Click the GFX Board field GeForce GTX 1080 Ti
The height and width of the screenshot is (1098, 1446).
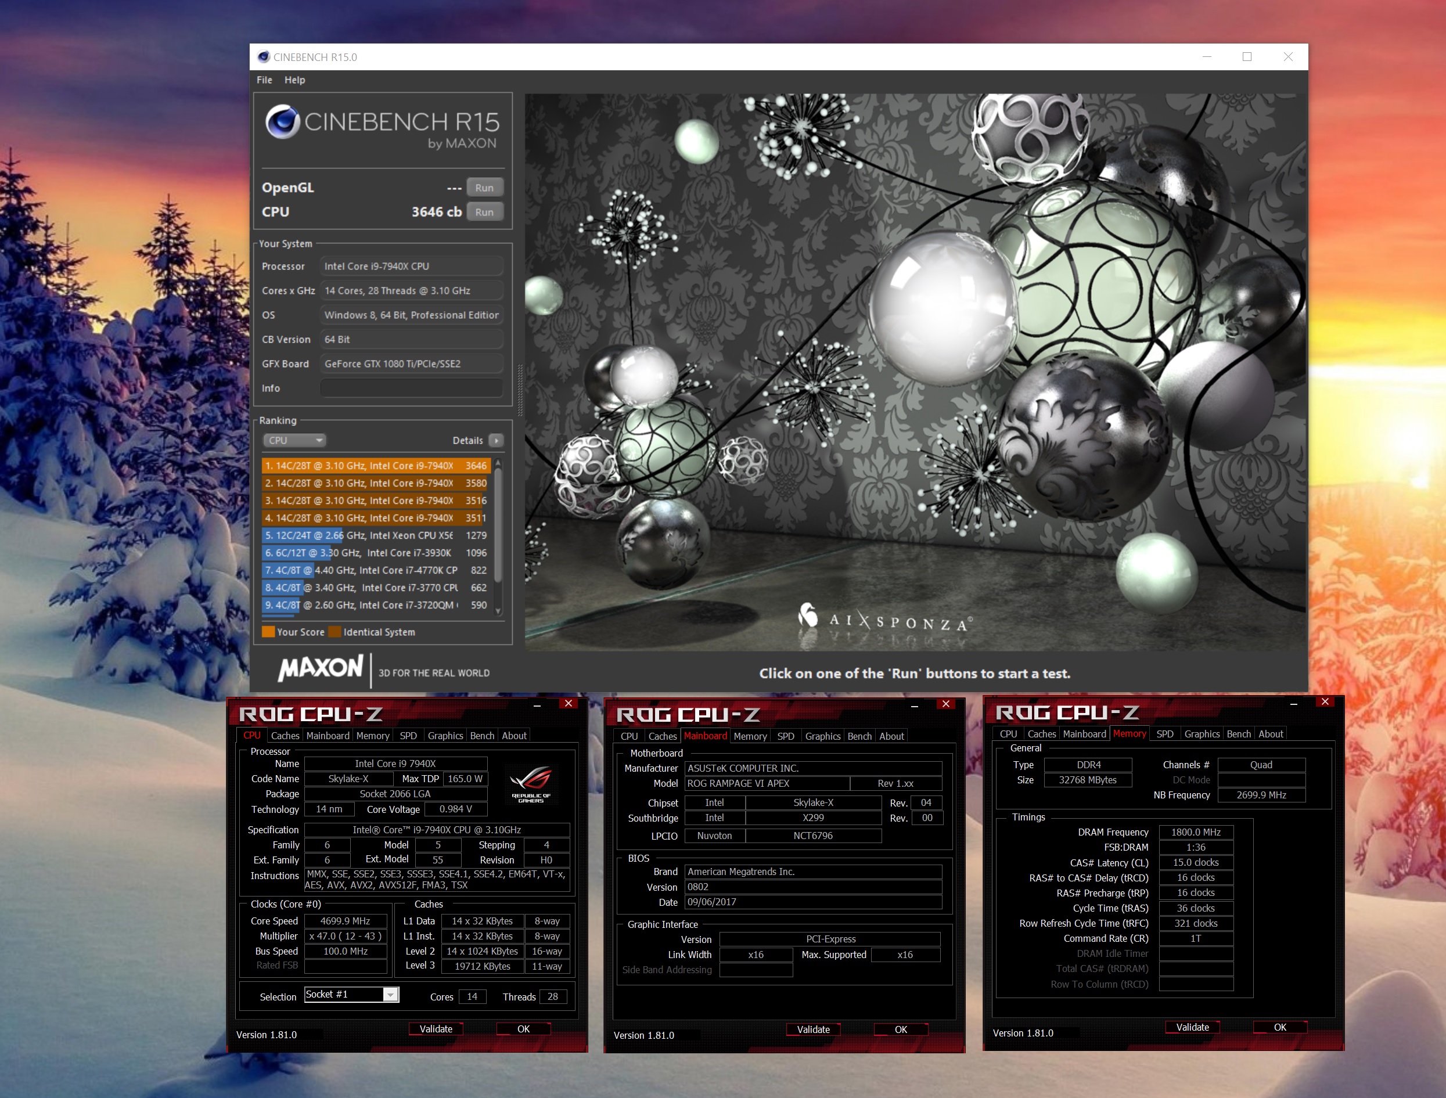412,363
